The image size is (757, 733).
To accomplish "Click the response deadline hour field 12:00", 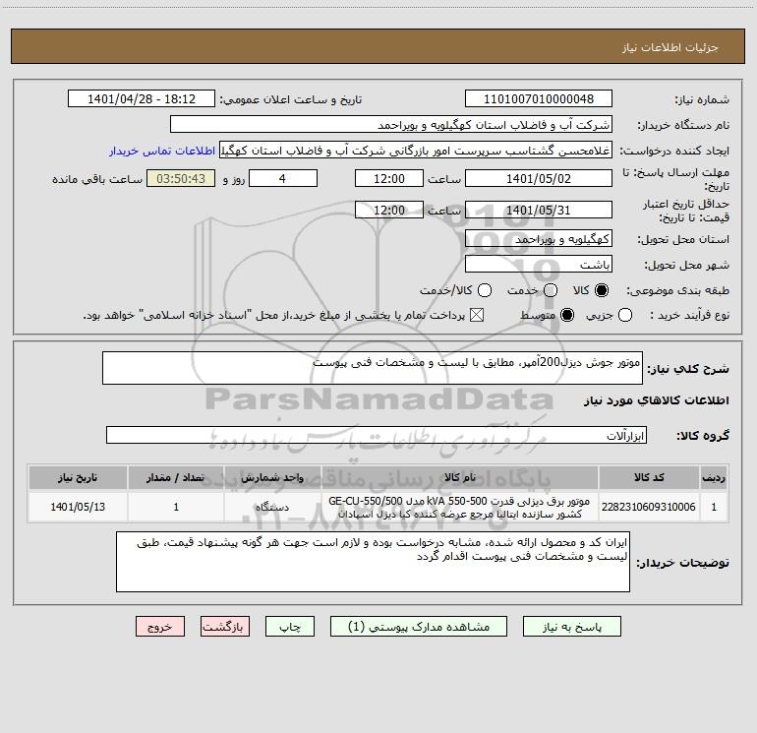I will click(x=389, y=178).
